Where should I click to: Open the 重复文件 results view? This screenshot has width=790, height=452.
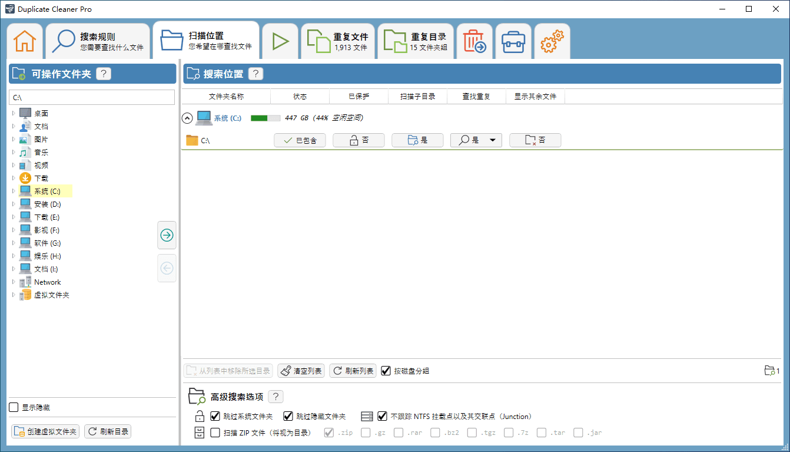[338, 41]
